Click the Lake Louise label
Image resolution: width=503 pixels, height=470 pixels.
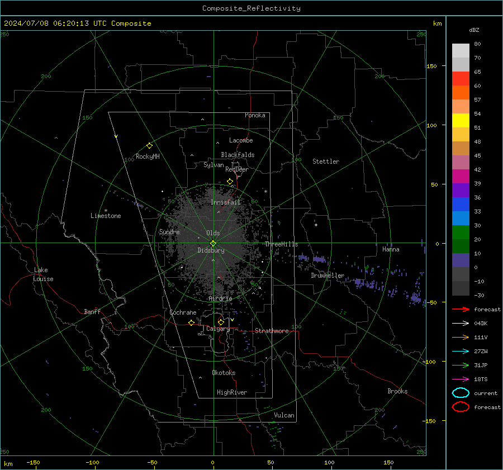tap(43, 274)
